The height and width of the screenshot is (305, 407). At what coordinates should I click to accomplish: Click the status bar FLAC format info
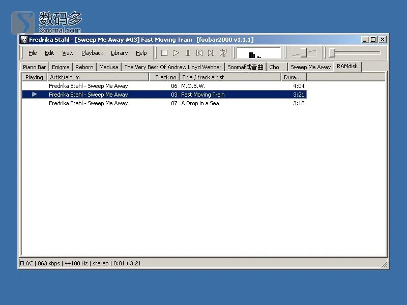(26, 263)
